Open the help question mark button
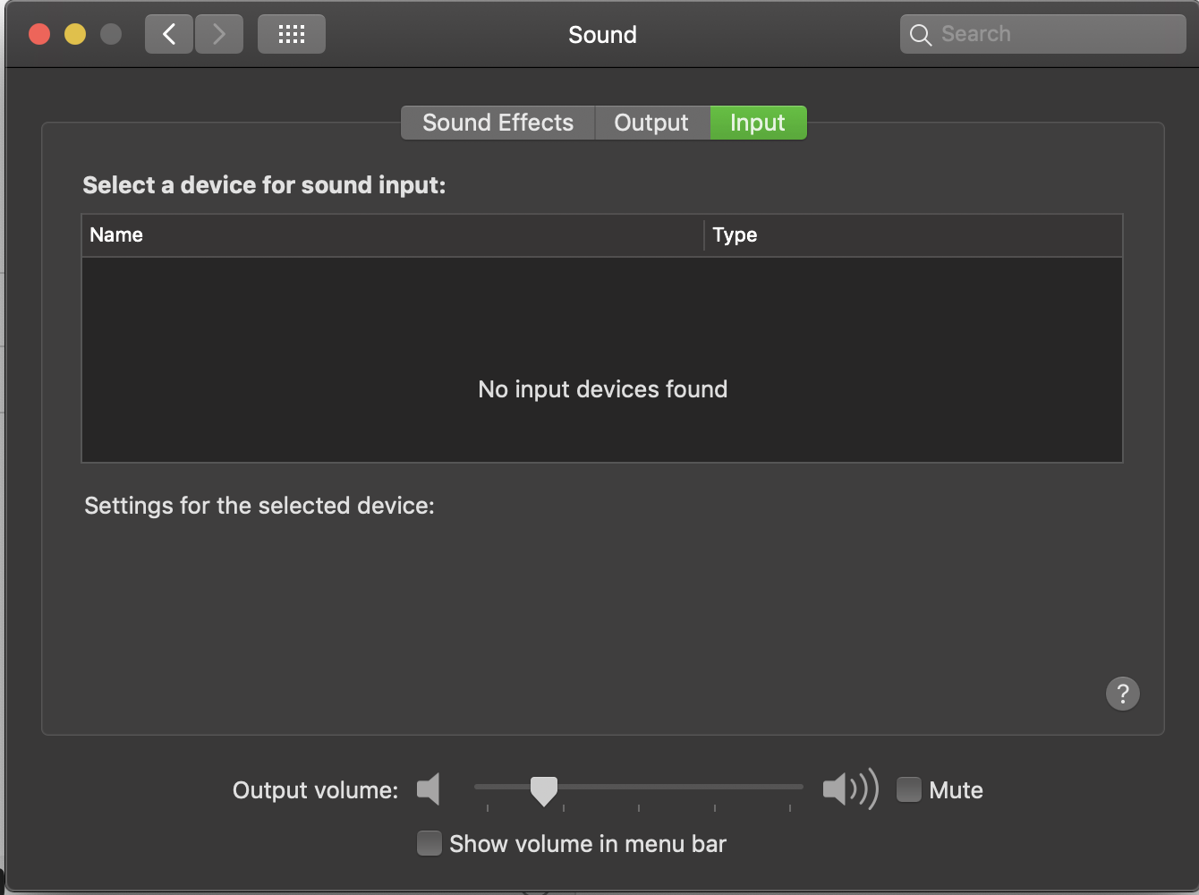The image size is (1199, 895). 1123,694
